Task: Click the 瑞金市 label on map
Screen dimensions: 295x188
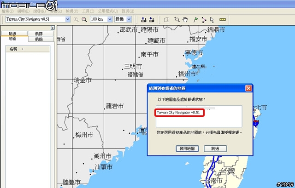Action: (x=83, y=80)
